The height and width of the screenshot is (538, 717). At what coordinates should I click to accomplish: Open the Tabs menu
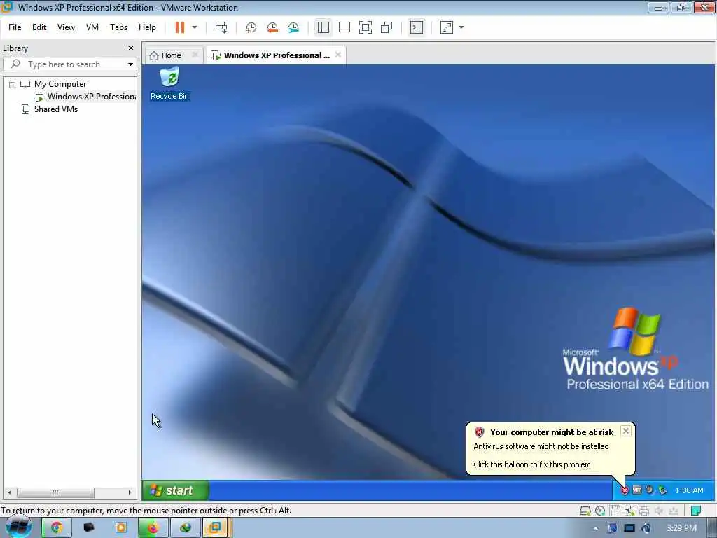(x=118, y=27)
